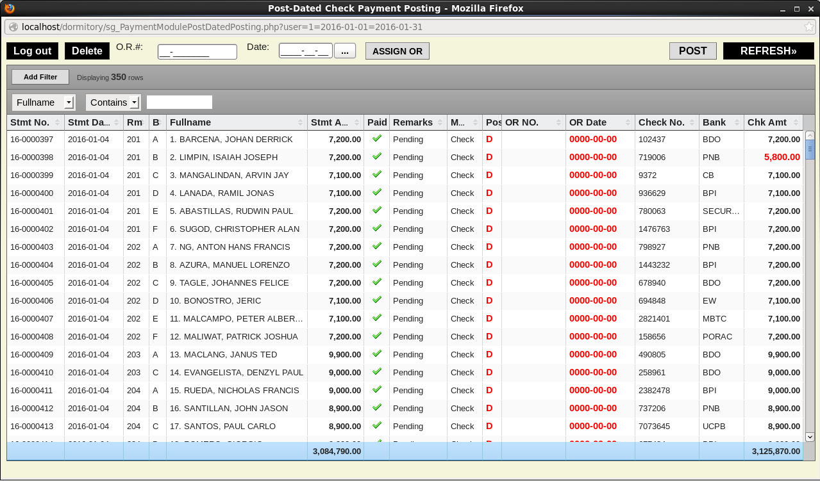Sort table by Remarks column header
Image resolution: width=820 pixels, height=481 pixels.
pyautogui.click(x=414, y=122)
